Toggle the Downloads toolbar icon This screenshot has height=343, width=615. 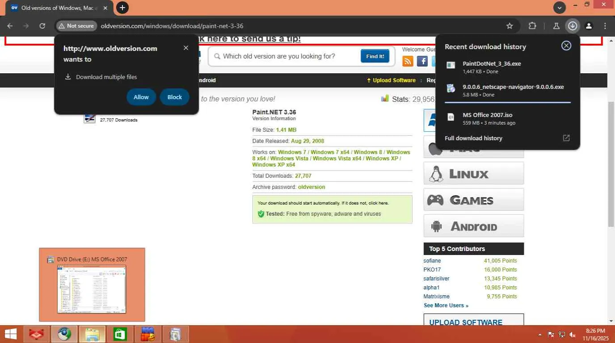[573, 26]
